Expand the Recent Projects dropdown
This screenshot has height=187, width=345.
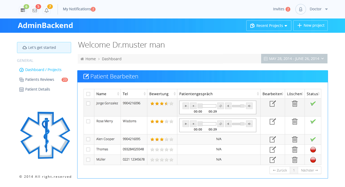(x=269, y=26)
